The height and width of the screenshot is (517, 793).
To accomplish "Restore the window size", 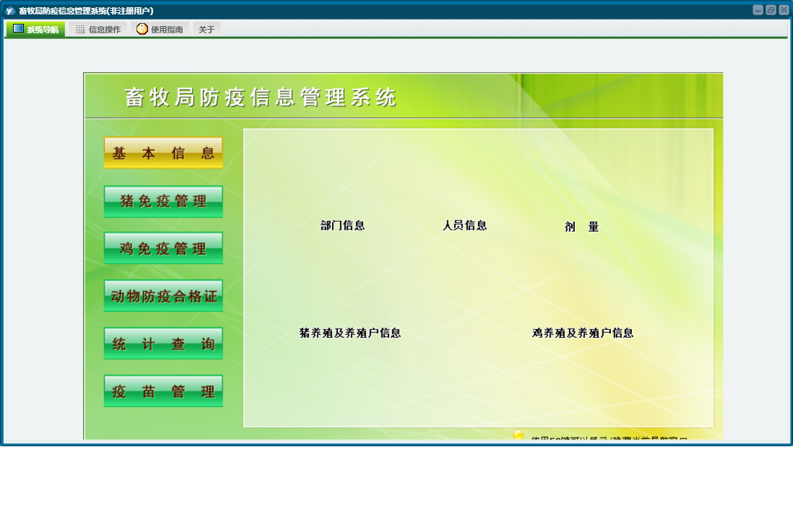I will (x=771, y=10).
